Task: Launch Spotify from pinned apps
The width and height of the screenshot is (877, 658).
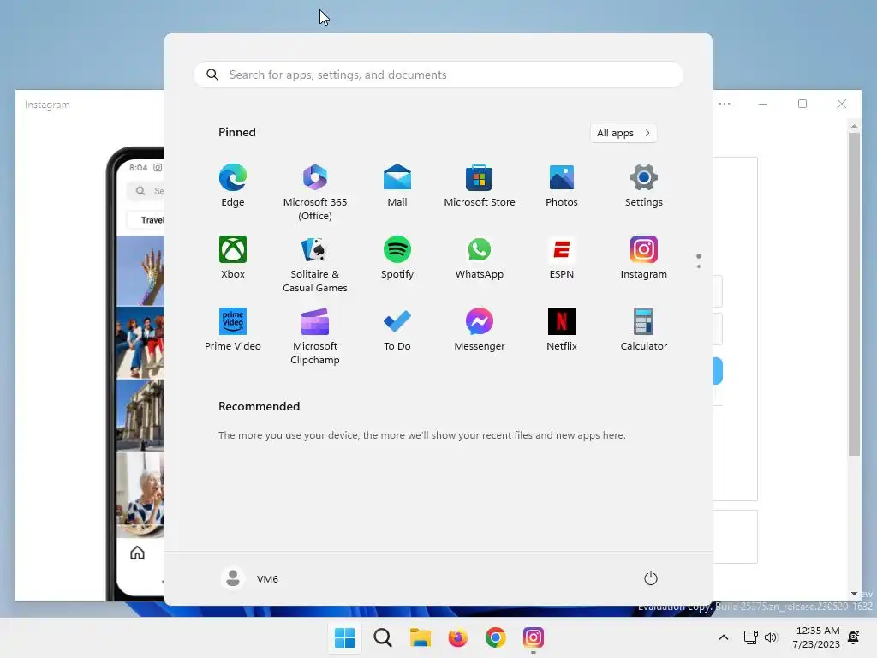Action: (x=397, y=257)
